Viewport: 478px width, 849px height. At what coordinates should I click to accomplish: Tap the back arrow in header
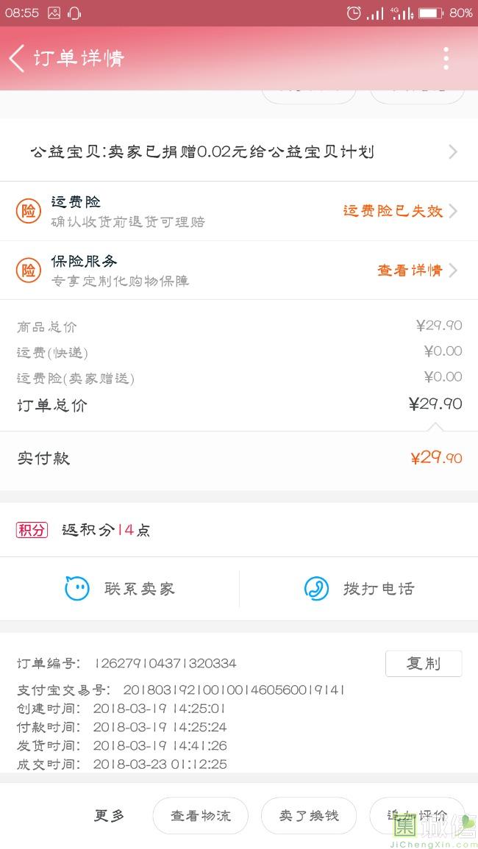coord(17,58)
